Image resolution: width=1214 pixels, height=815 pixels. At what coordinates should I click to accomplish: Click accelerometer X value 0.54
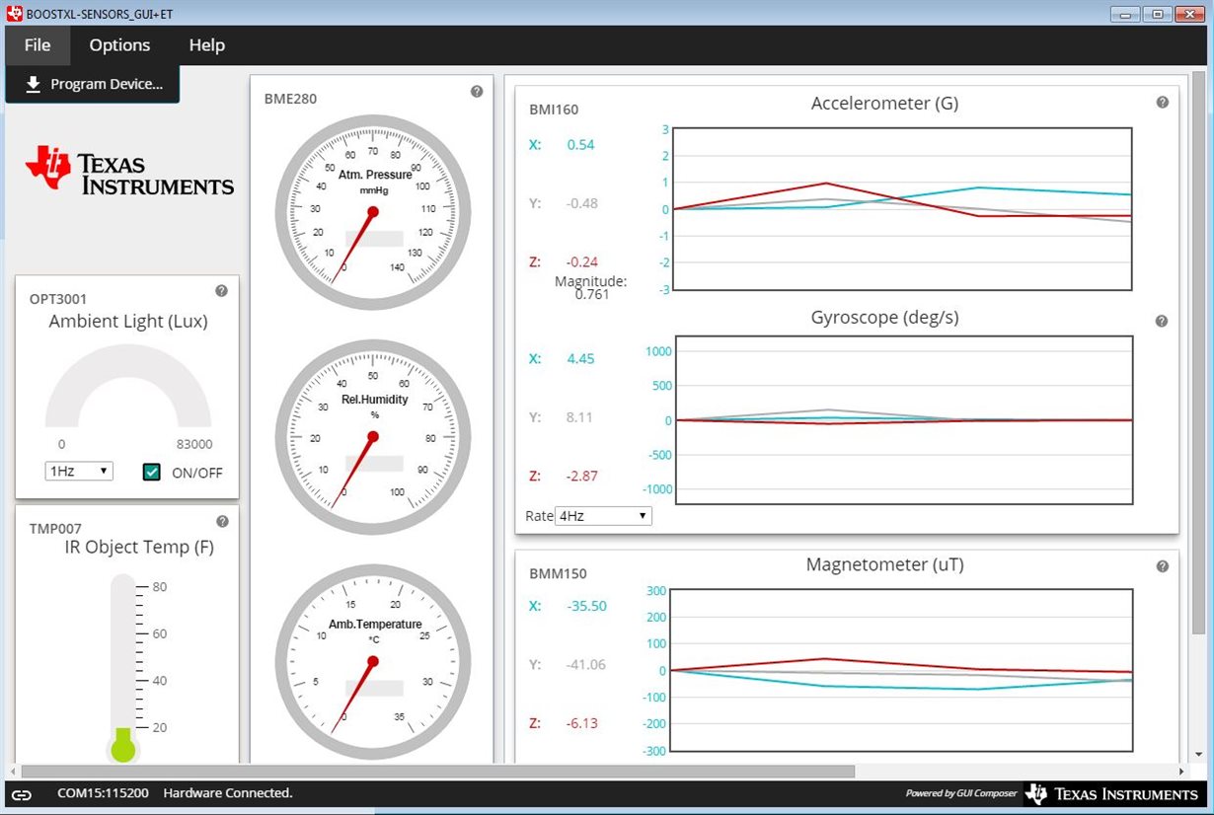point(580,145)
